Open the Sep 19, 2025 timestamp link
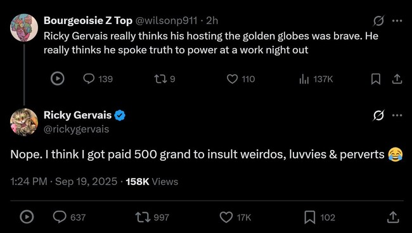Image resolution: width=412 pixels, height=233 pixels. click(x=86, y=182)
